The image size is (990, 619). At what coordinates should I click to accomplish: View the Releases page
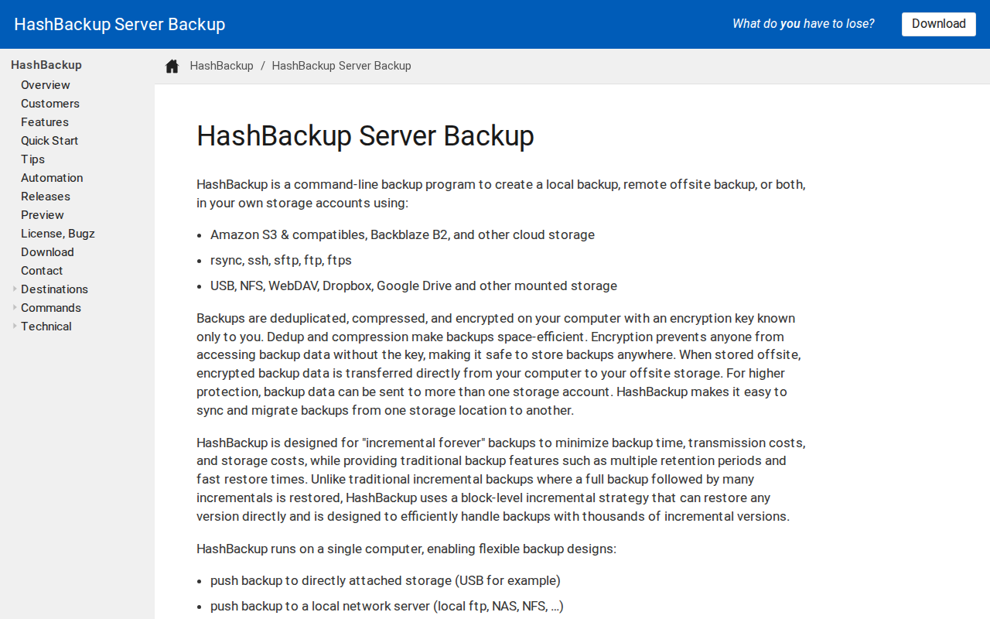(x=46, y=197)
